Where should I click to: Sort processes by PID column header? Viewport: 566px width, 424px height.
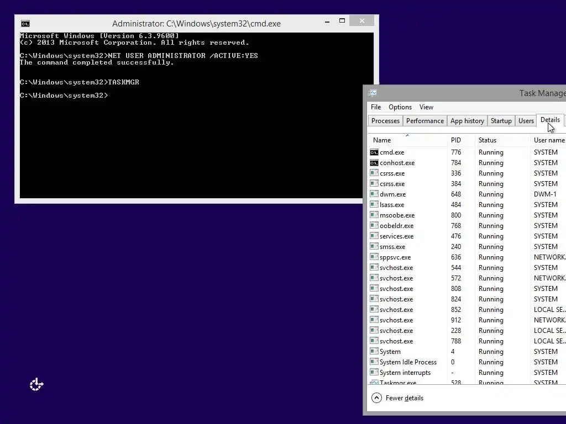click(461, 140)
